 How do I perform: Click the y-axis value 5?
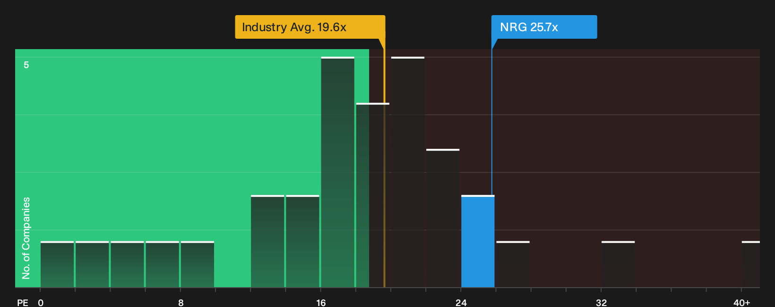[26, 65]
